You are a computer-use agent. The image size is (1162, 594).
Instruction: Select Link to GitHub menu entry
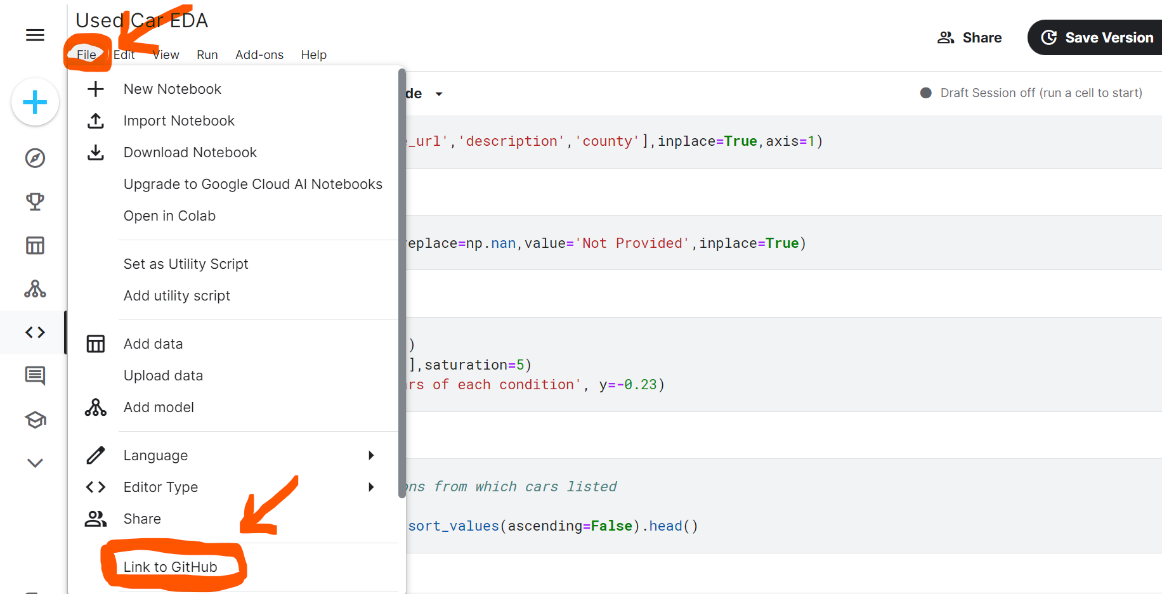pyautogui.click(x=170, y=567)
